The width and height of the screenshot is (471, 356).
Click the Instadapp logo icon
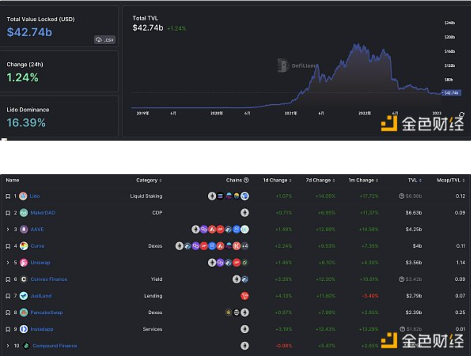[x=24, y=329]
